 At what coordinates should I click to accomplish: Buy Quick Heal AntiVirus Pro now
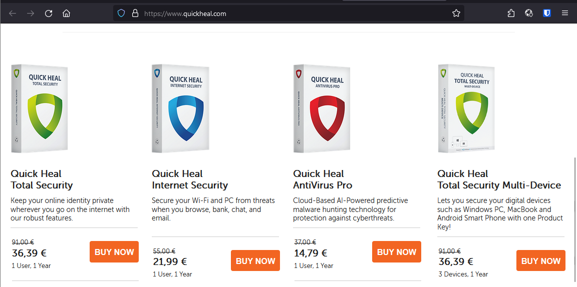(397, 252)
